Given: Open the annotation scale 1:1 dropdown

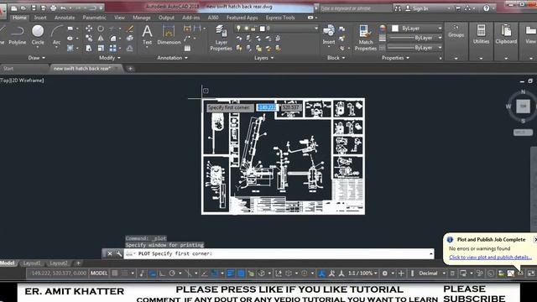Looking at the screenshot, I should pyautogui.click(x=362, y=273).
